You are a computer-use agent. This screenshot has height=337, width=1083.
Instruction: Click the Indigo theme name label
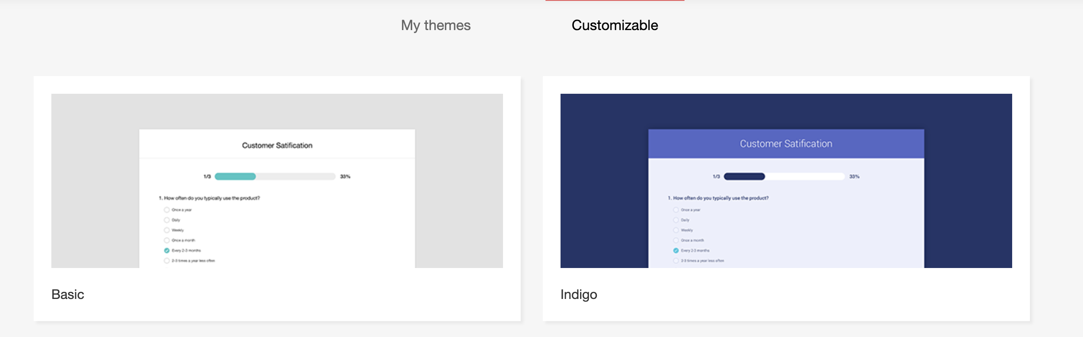(x=579, y=295)
